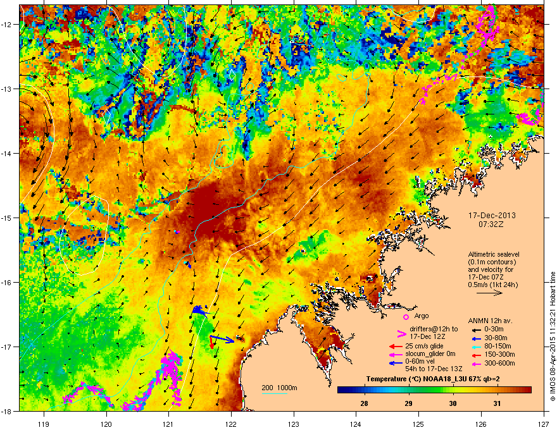
Task: Click the red 25 cm/s glide legend arrow
Action: pyautogui.click(x=396, y=347)
